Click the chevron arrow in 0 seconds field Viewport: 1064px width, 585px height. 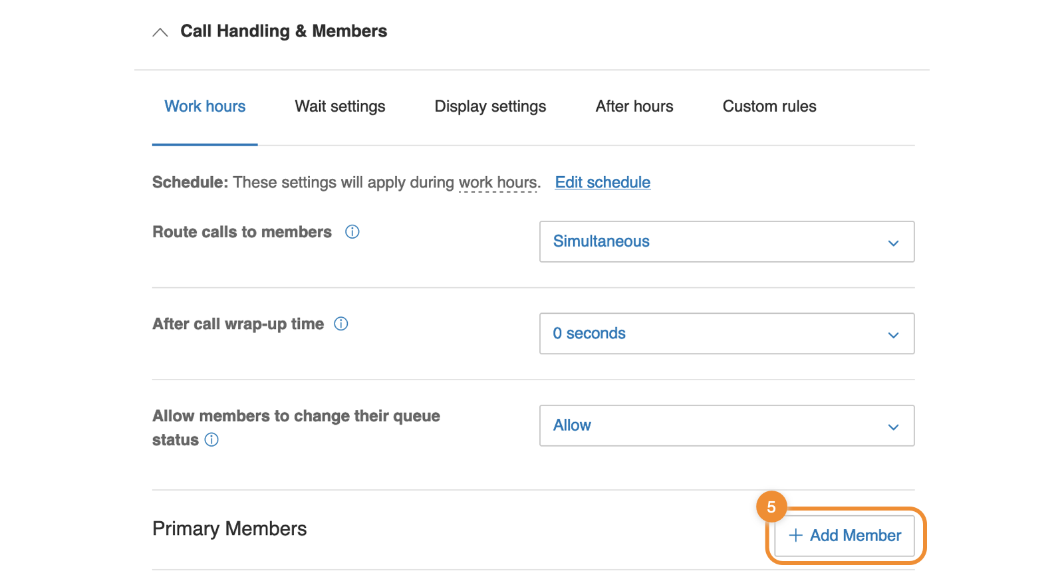[893, 334]
